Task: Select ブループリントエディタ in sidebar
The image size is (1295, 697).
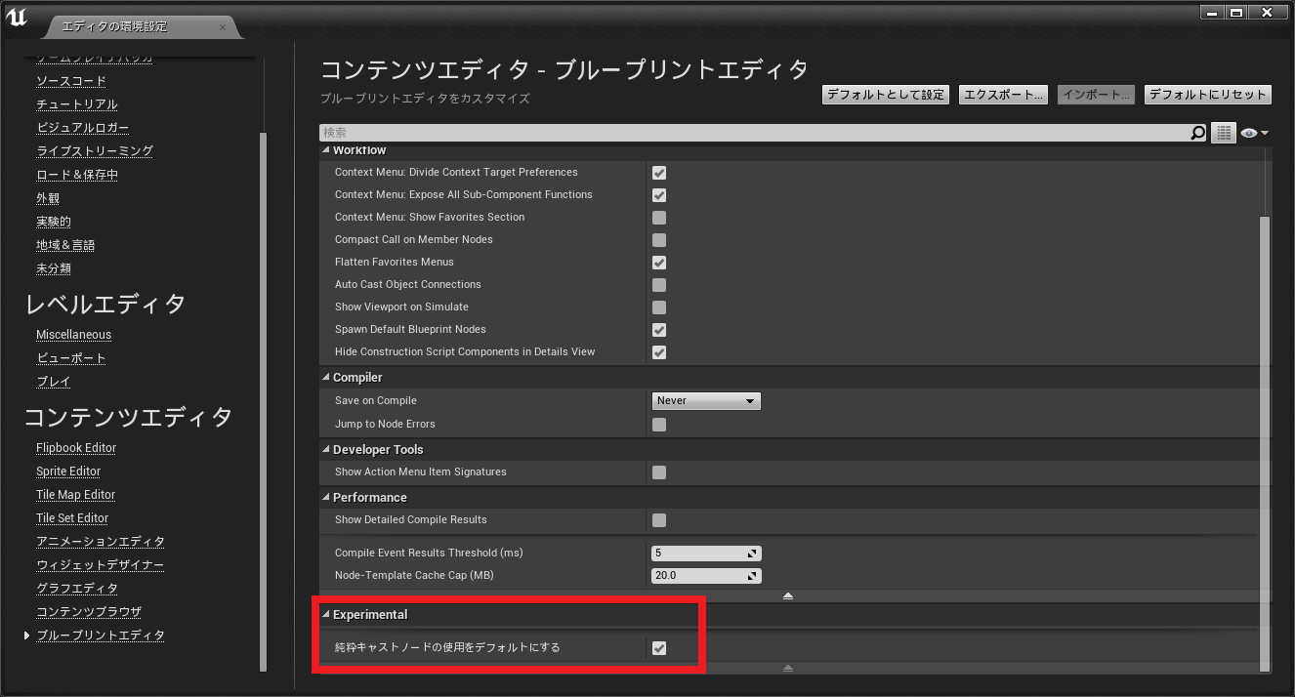Action: (101, 635)
